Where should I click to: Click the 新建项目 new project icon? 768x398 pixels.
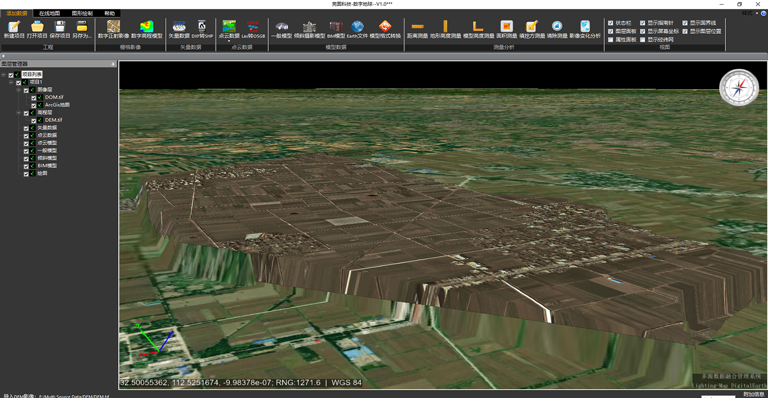click(x=14, y=27)
